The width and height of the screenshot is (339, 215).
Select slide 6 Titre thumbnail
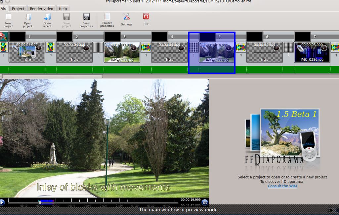coord(265,52)
